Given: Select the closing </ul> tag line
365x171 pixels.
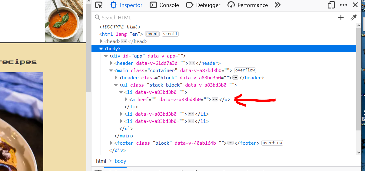Looking at the screenshot, I should (126, 128).
